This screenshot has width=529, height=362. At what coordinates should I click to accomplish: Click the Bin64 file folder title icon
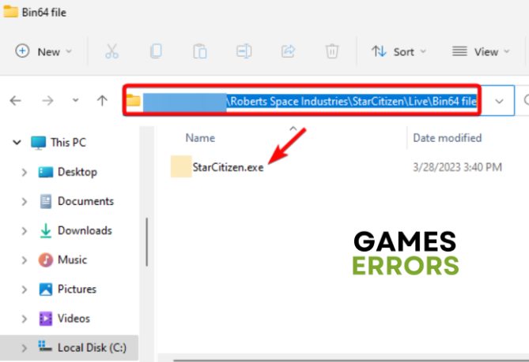(10, 12)
